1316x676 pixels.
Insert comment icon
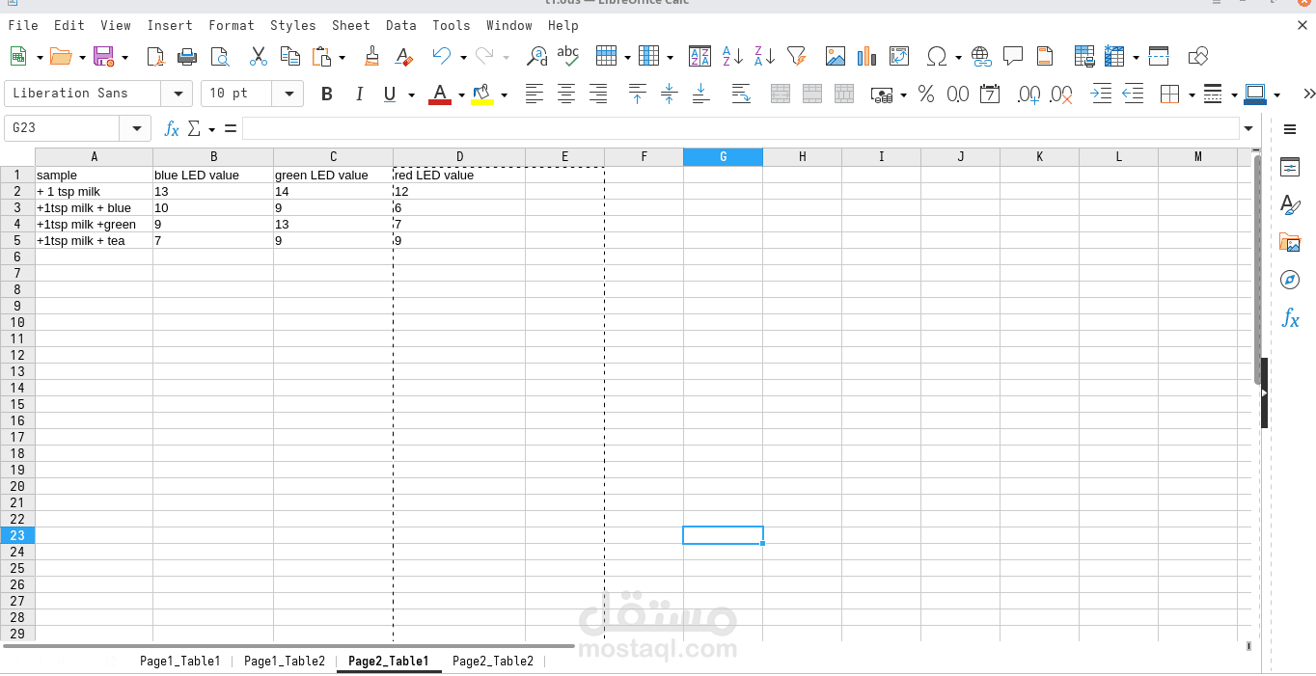pos(1013,57)
